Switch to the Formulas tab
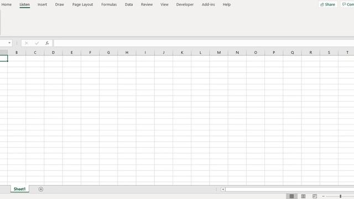354x199 pixels. click(109, 4)
